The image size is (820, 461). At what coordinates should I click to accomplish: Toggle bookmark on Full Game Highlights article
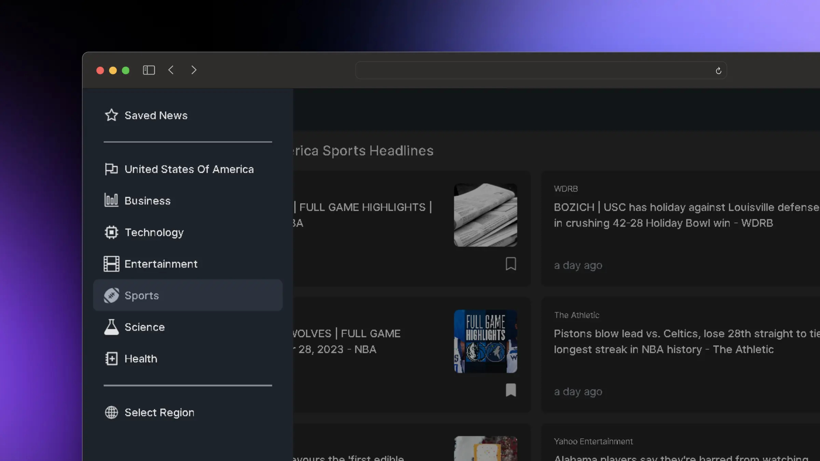pyautogui.click(x=510, y=263)
